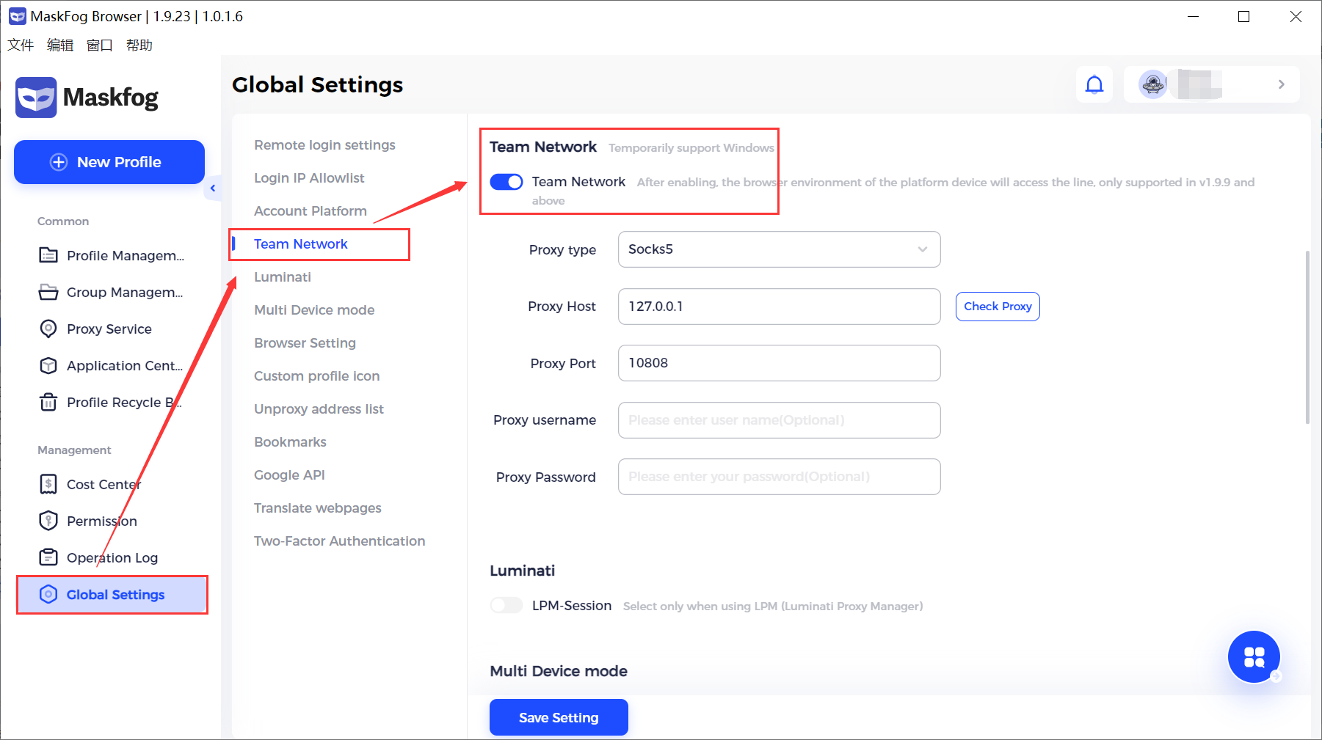Collapse the left sidebar with the arrow
Viewport: 1322px width, 740px height.
click(213, 188)
